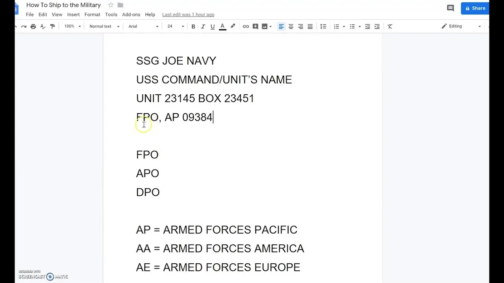Print the document with the printer icon
Image resolution: width=504 pixels, height=283 pixels.
33,26
